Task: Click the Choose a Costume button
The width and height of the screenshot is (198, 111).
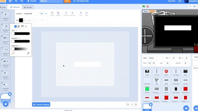Action: click(x=6, y=104)
